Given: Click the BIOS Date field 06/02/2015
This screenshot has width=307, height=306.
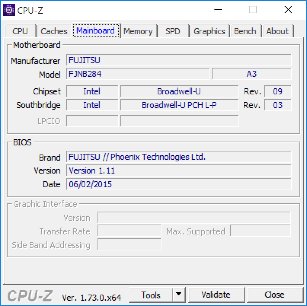Looking at the screenshot, I should click(x=179, y=184).
